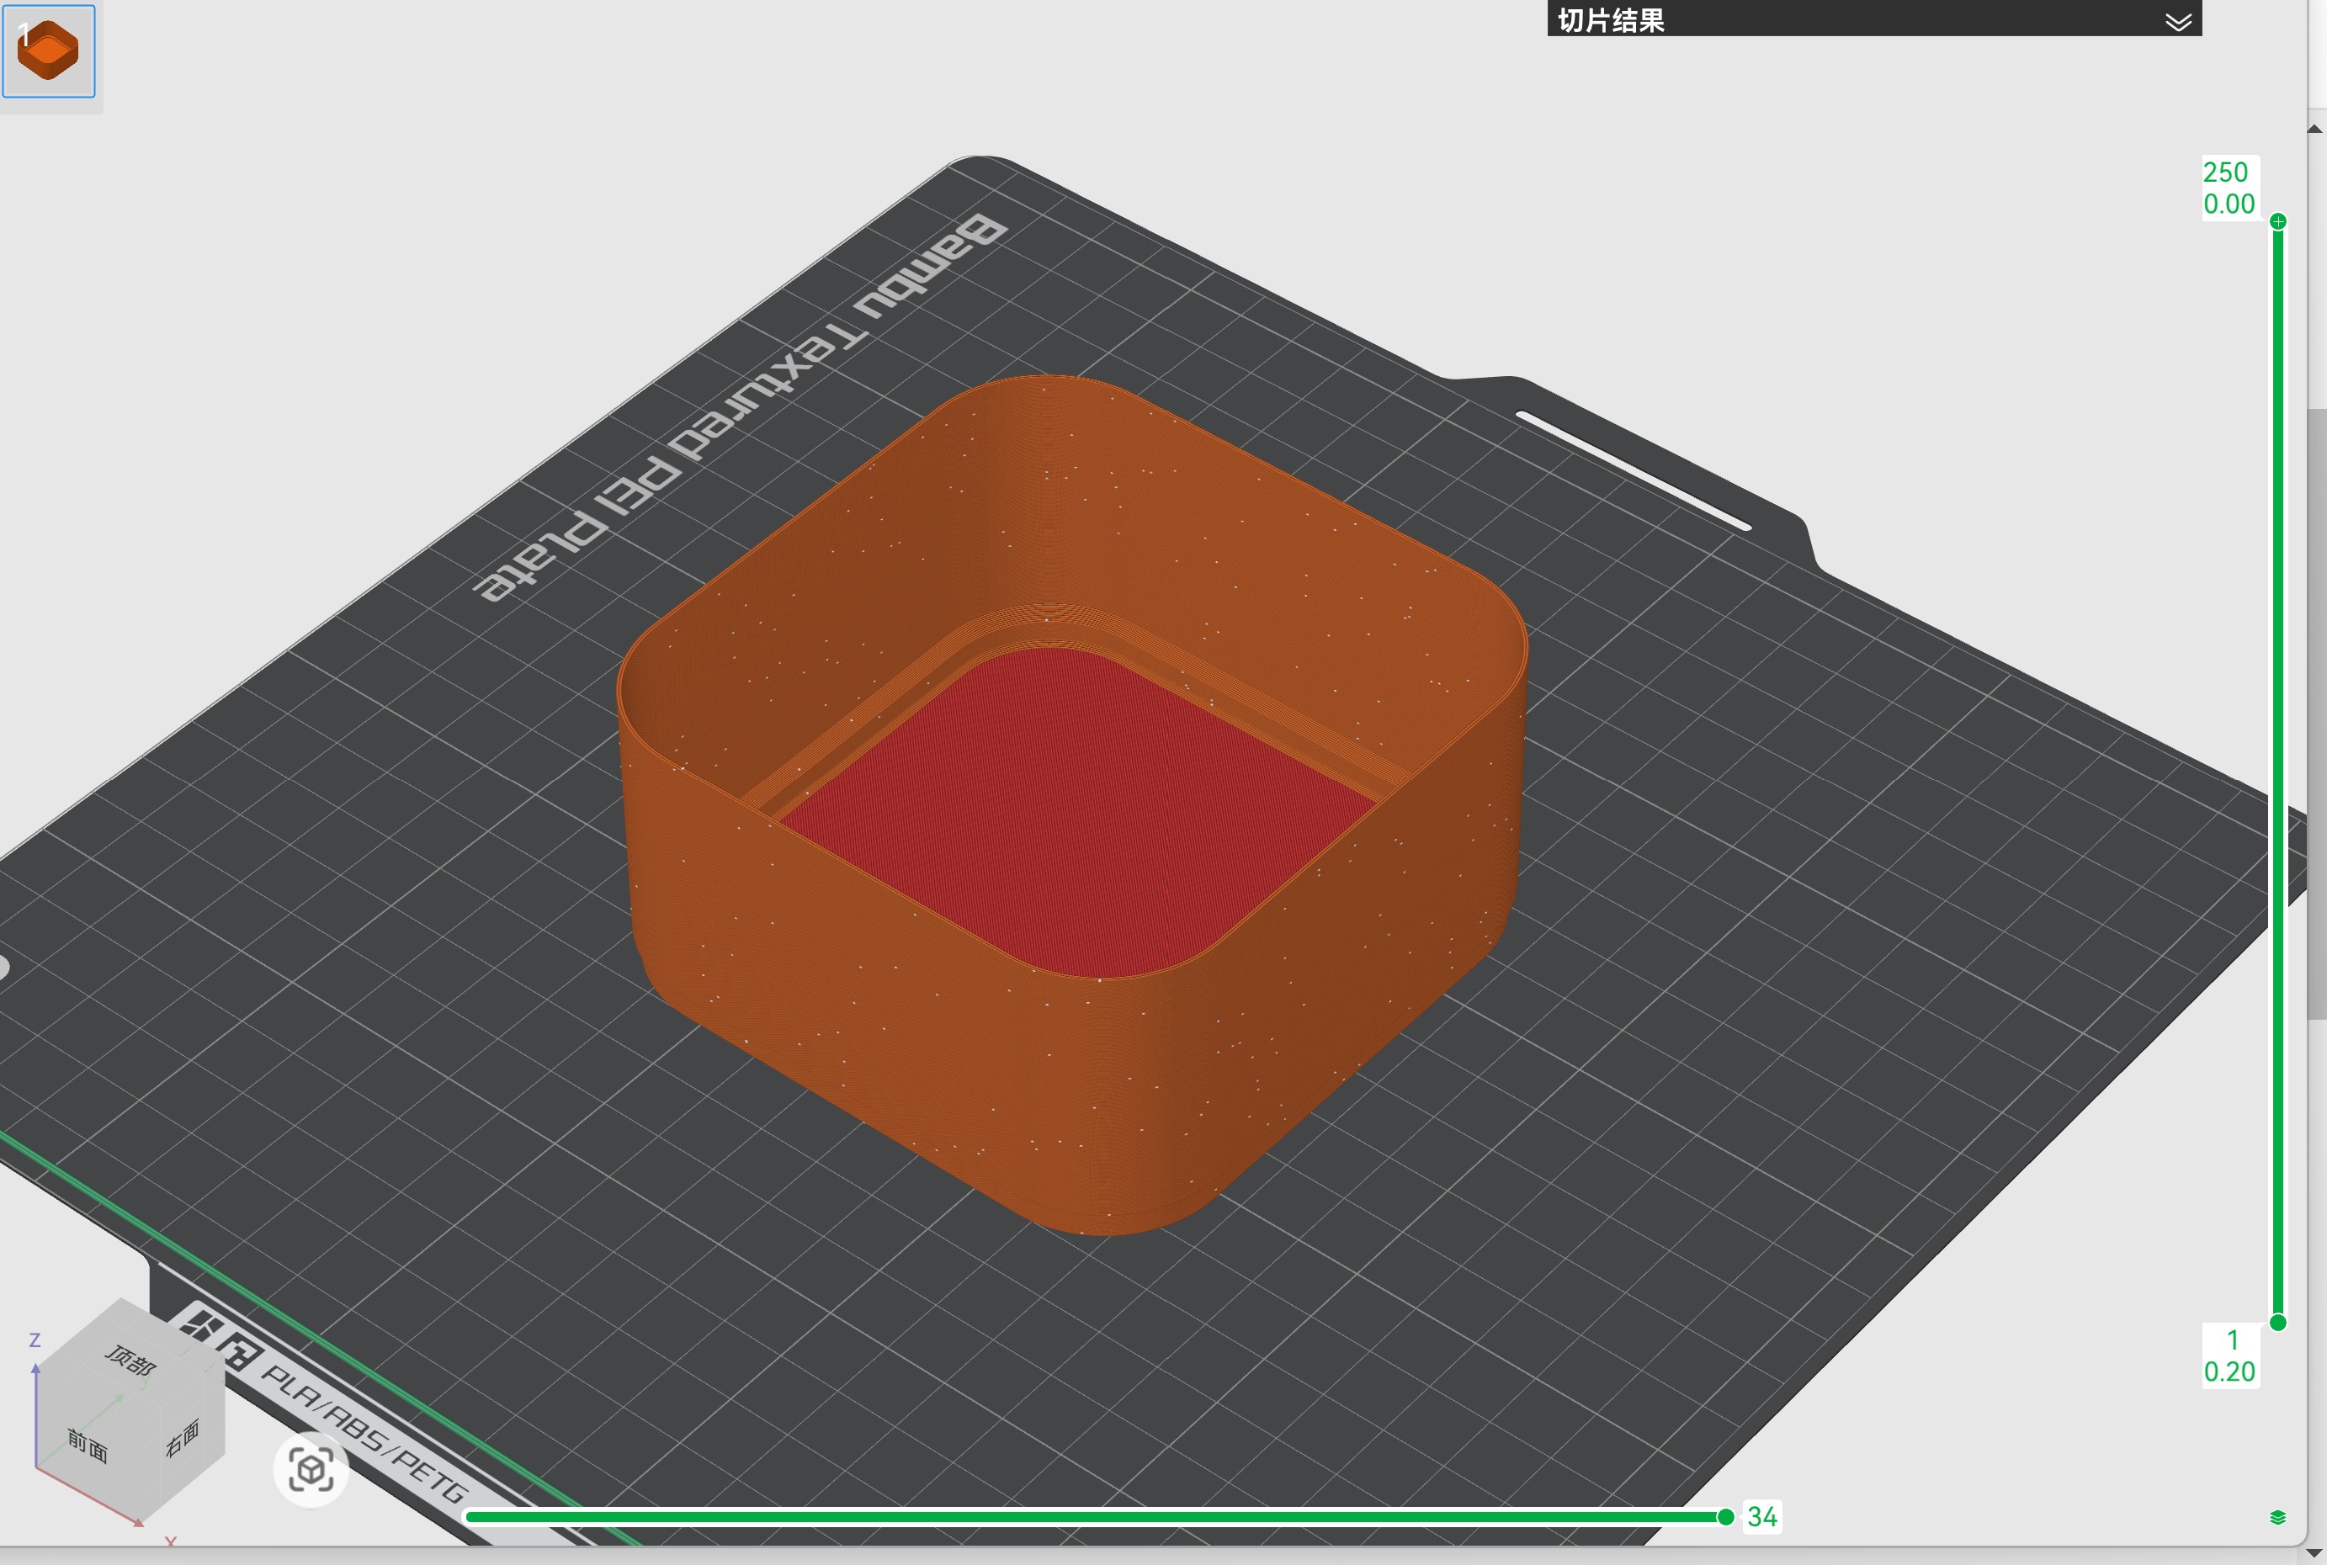Click the 3D view reset cube icon

point(311,1470)
